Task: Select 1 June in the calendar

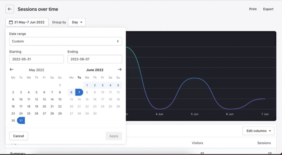Action: (87, 85)
